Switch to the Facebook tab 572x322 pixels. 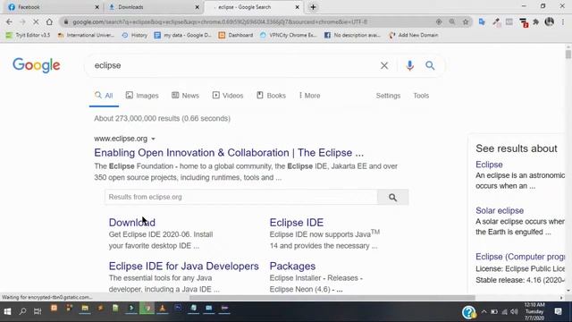pyautogui.click(x=53, y=7)
